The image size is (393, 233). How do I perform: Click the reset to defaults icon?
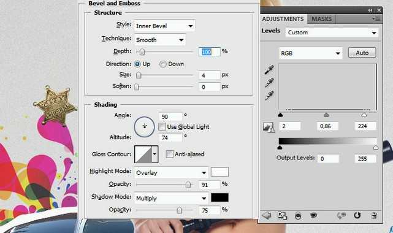357,215
